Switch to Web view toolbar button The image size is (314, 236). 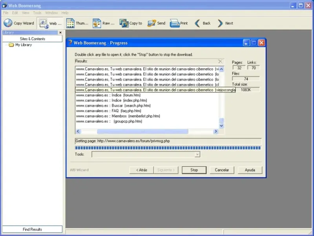click(50, 23)
